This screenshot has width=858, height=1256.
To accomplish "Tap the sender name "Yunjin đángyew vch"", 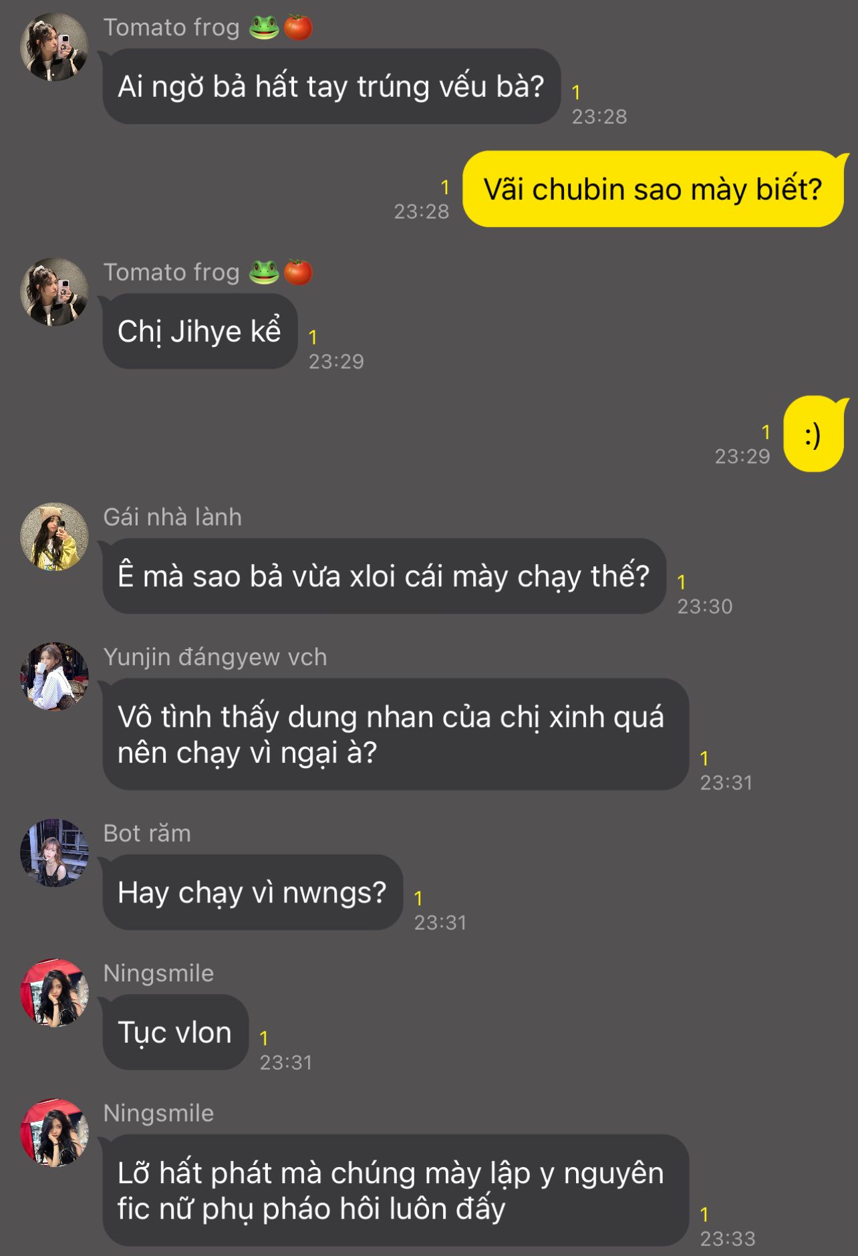I will pos(215,658).
